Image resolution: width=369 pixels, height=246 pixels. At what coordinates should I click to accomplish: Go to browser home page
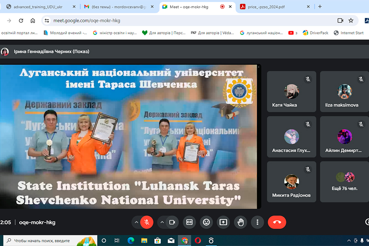[x=33, y=21]
